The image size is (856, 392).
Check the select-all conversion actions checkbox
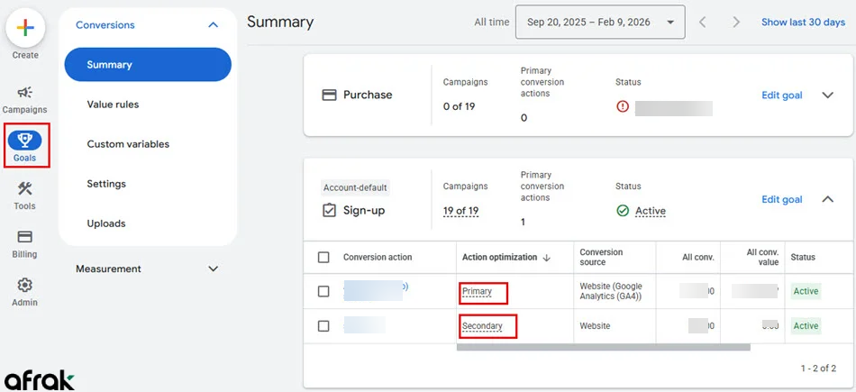point(323,258)
